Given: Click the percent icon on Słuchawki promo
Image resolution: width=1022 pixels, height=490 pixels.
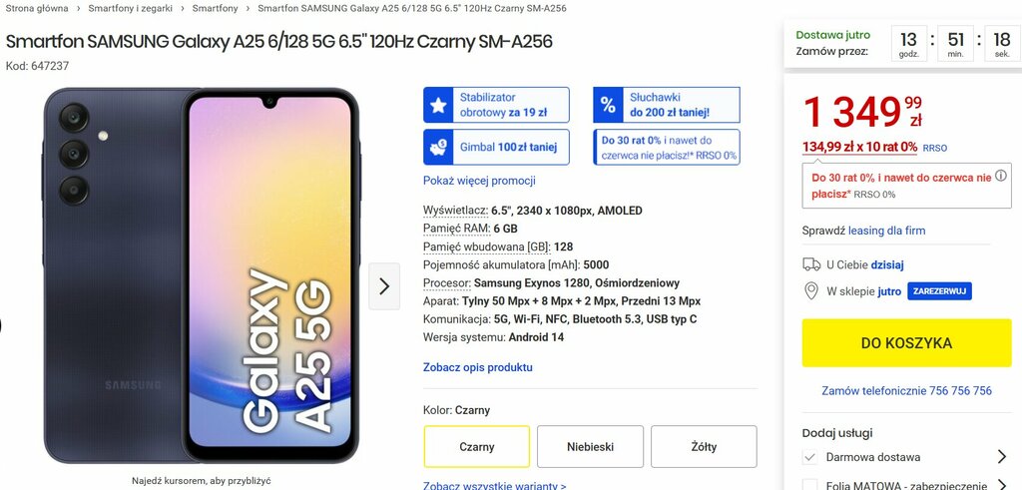Looking at the screenshot, I should (608, 105).
